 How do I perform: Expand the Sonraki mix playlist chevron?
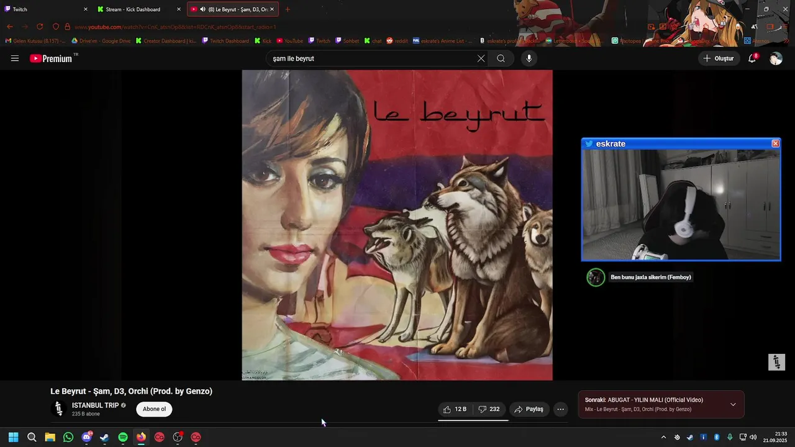733,405
